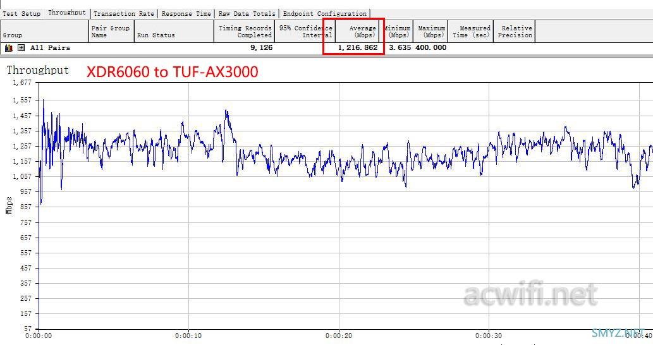Open the Response Time tab
The image size is (653, 345).
186,14
